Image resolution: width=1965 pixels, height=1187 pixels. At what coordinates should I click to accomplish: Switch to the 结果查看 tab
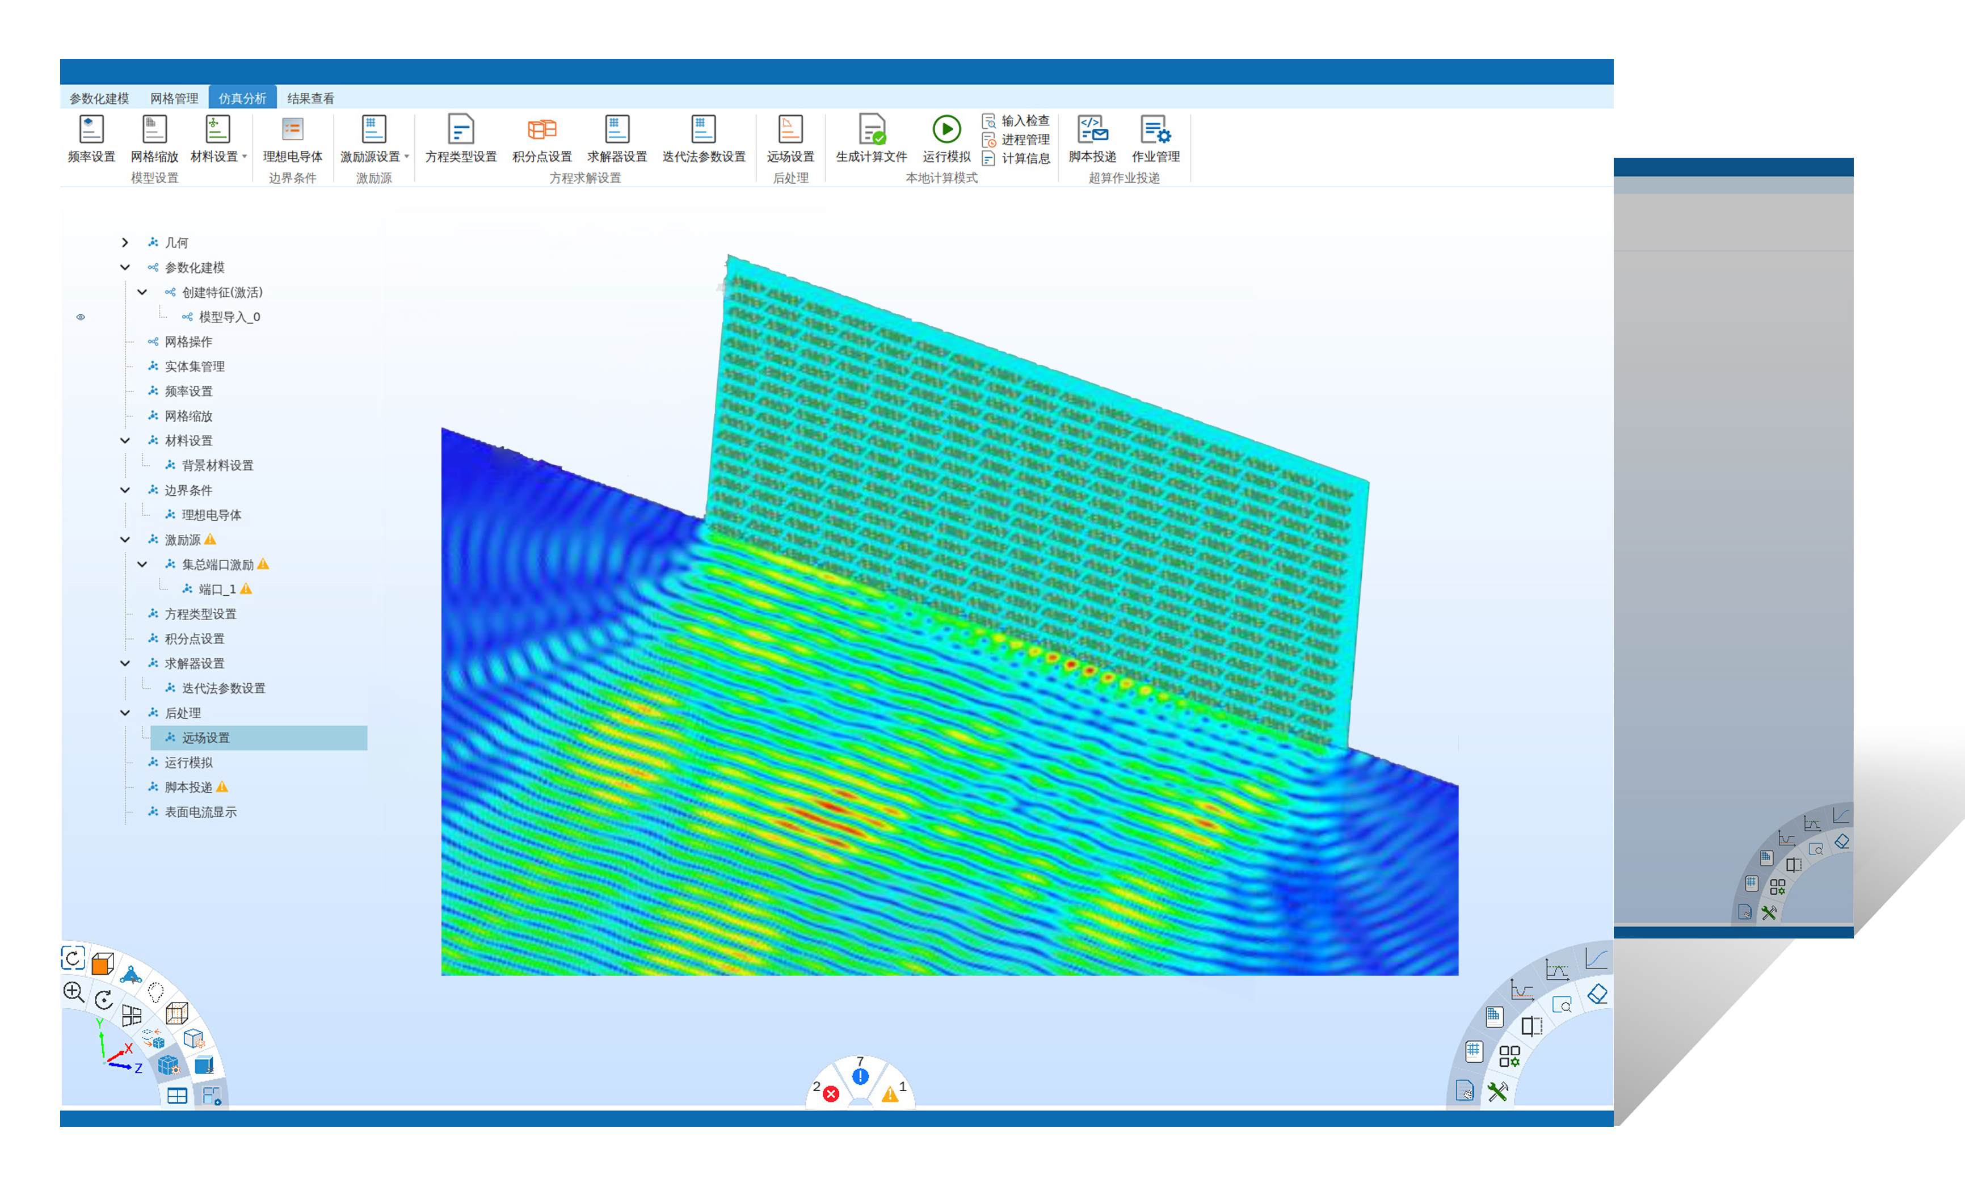click(x=310, y=98)
